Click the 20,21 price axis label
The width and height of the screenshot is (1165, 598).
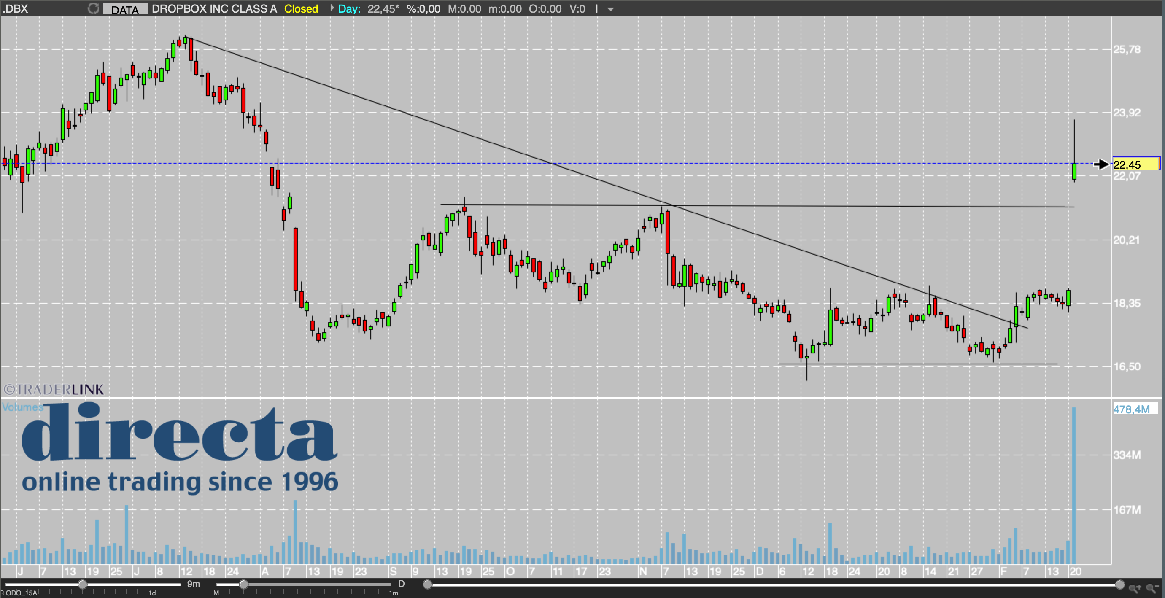(1127, 240)
